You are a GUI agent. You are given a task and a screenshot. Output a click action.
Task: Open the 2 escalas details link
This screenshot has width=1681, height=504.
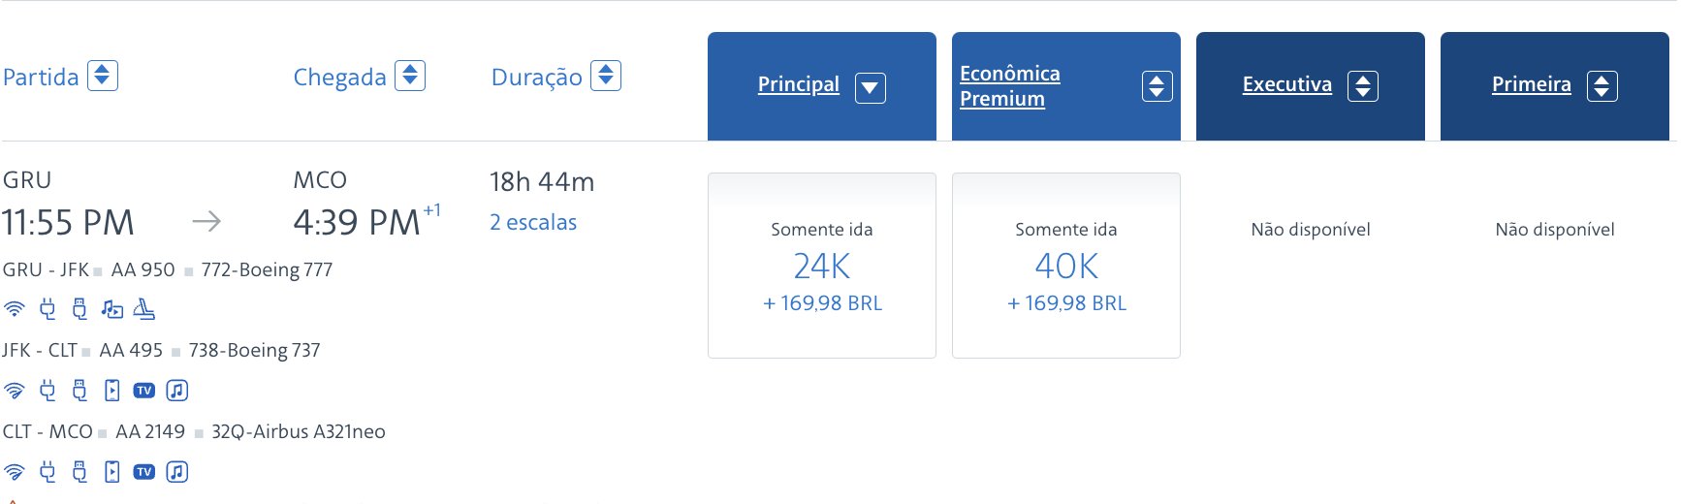pos(533,223)
